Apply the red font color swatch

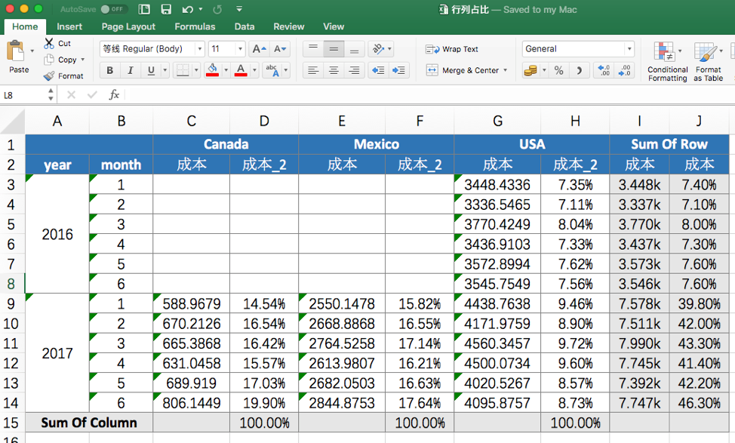tap(240, 70)
